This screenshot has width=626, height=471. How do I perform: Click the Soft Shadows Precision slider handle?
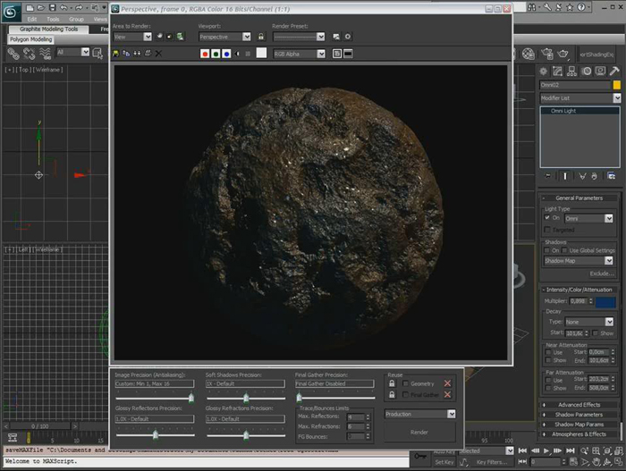point(246,398)
